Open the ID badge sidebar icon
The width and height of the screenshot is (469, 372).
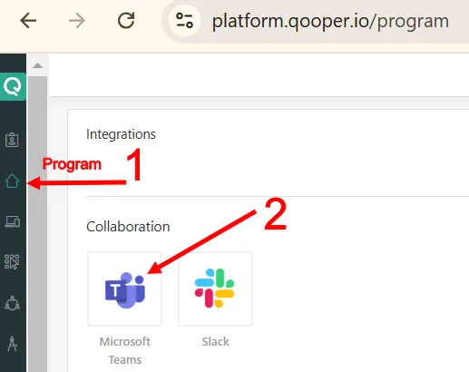click(12, 140)
